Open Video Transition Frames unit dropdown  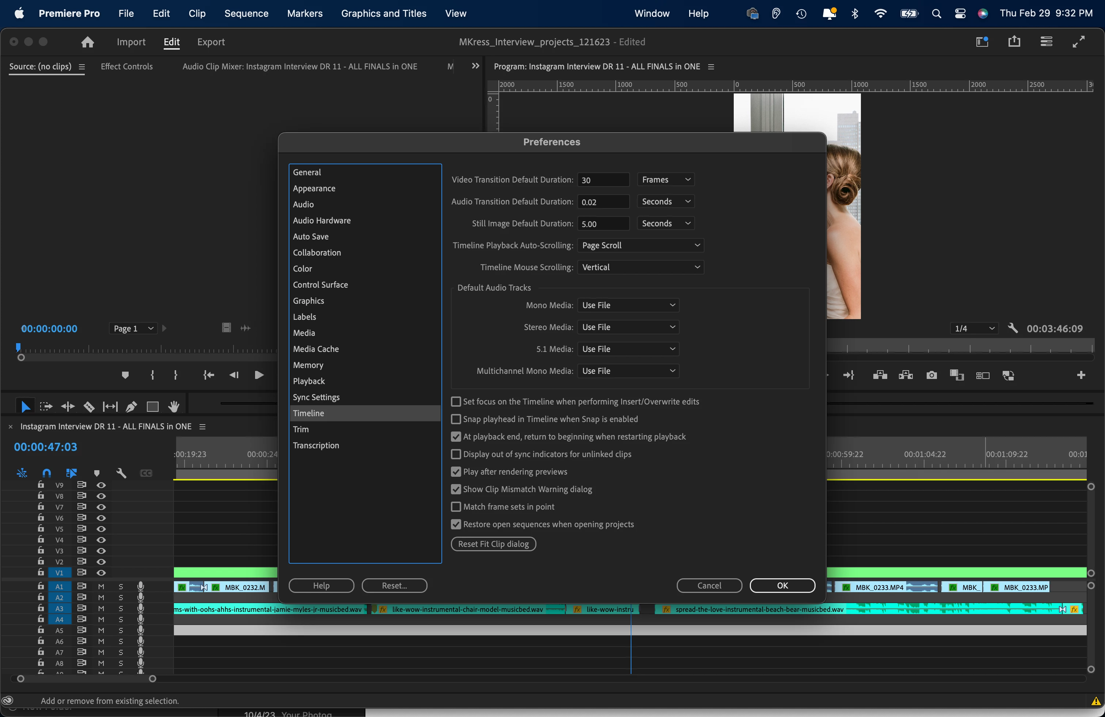click(x=665, y=180)
